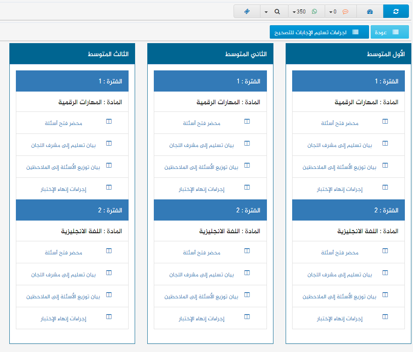Click the ticket tag icon
The height and width of the screenshot is (352, 413).
click(x=247, y=11)
